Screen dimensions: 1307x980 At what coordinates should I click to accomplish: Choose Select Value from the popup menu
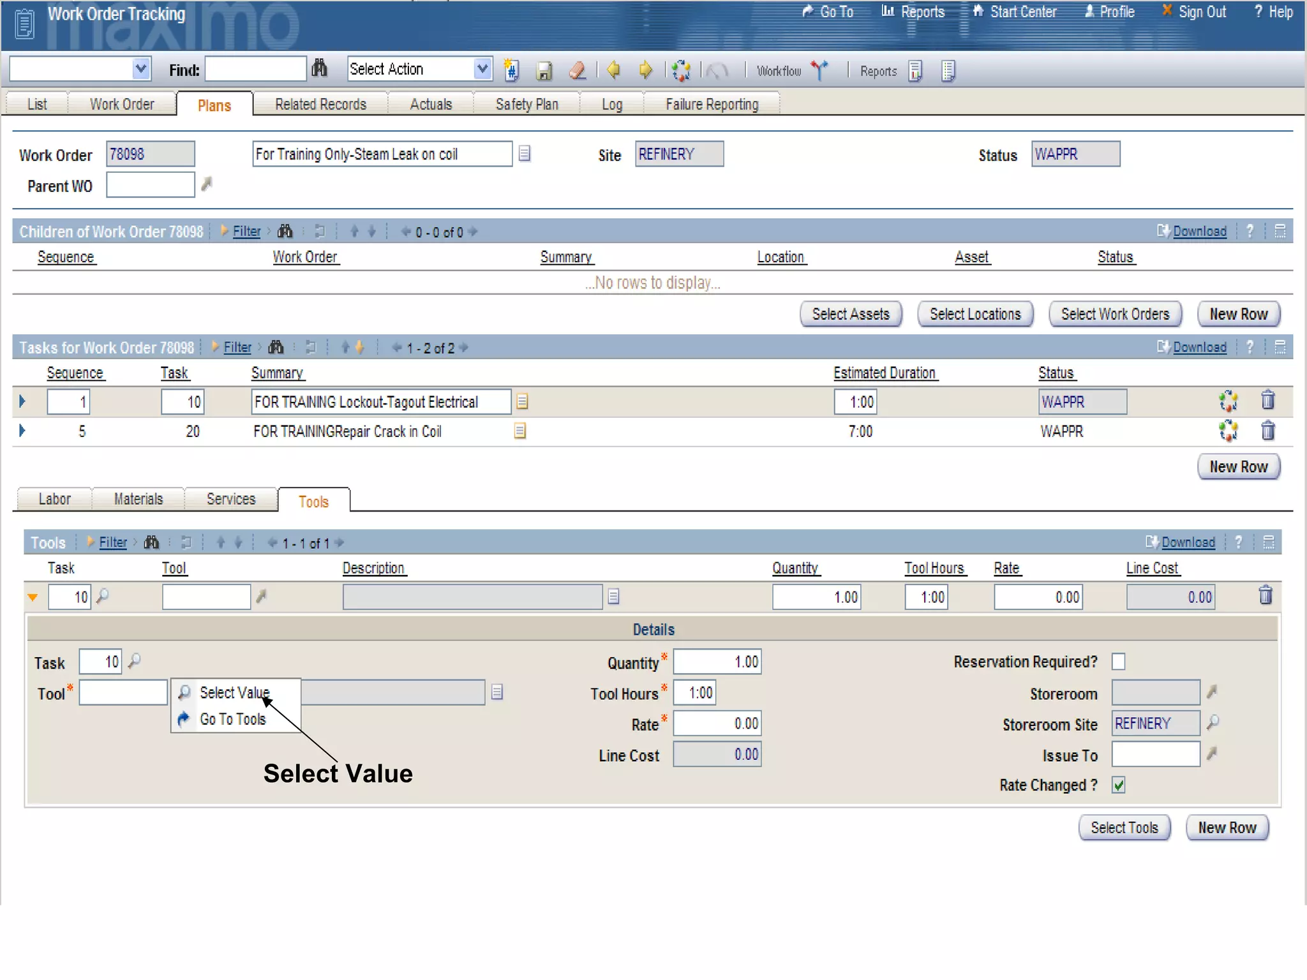(234, 693)
